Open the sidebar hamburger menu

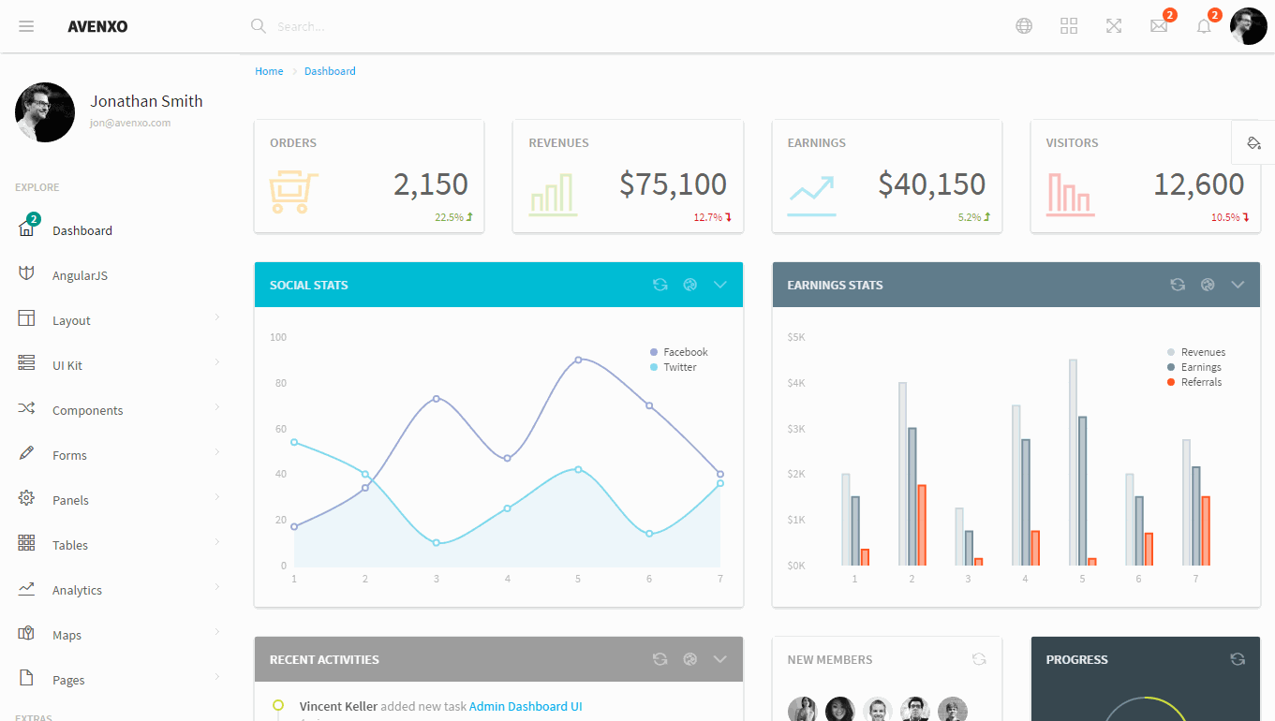coord(26,25)
